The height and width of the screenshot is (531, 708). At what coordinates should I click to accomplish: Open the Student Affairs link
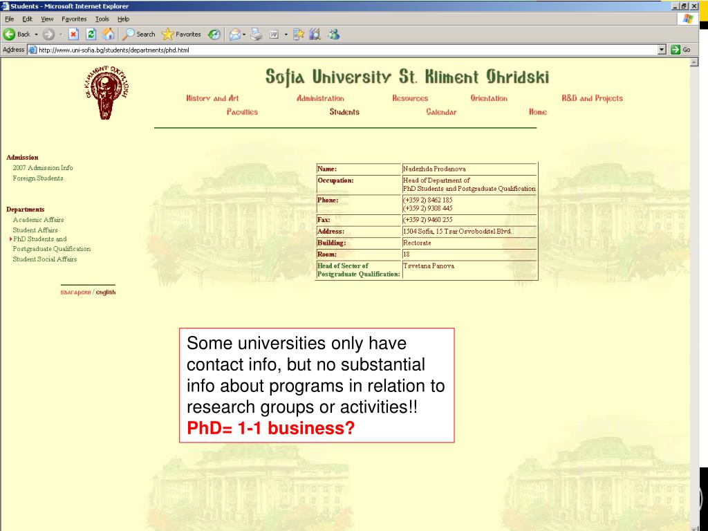click(x=35, y=230)
